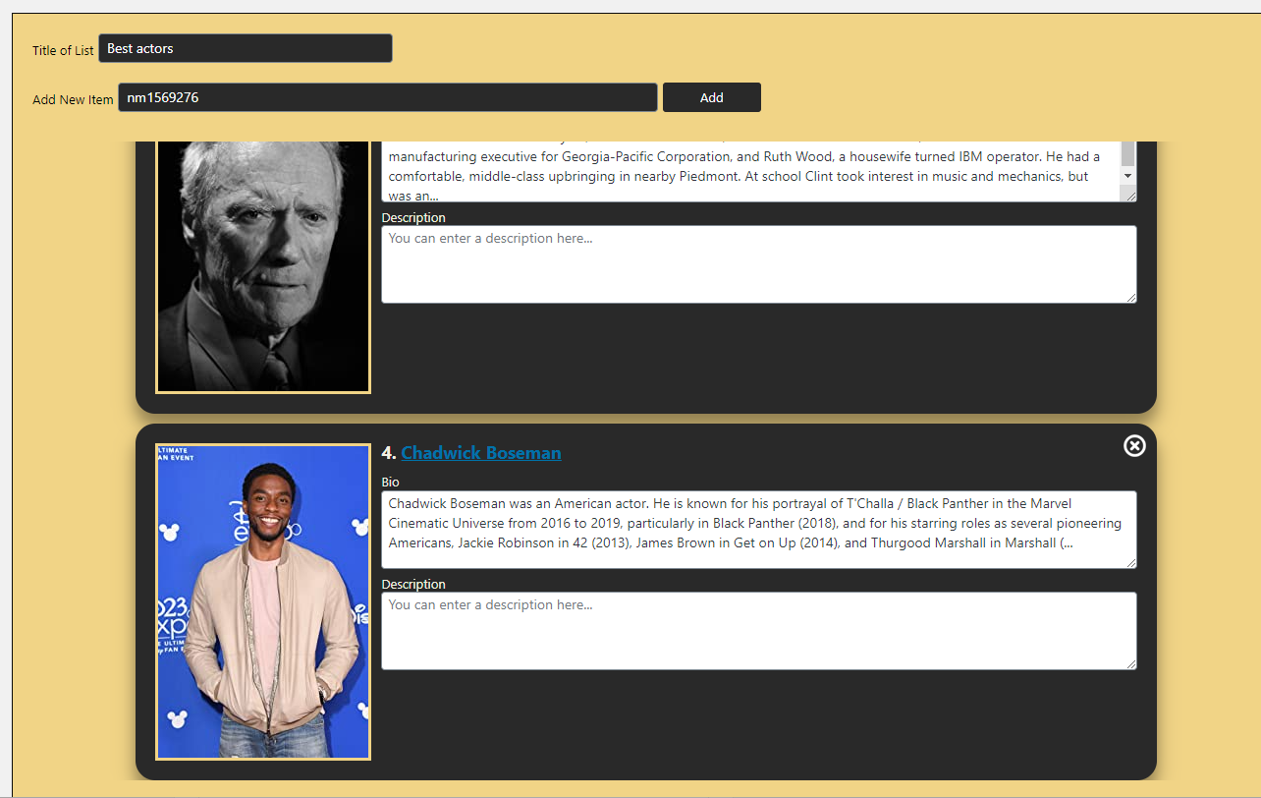The width and height of the screenshot is (1261, 798).
Task: Open the Chadwick Boseman name link
Action: pyautogui.click(x=481, y=453)
